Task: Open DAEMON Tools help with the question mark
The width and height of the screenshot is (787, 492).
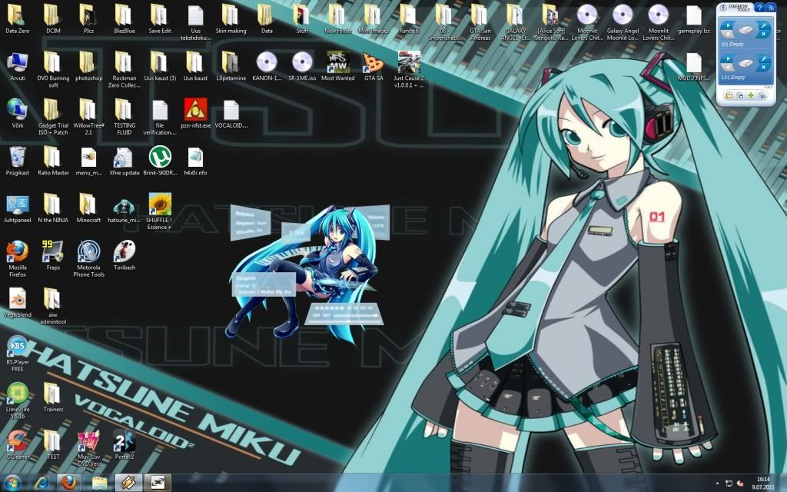Action: 759,8
